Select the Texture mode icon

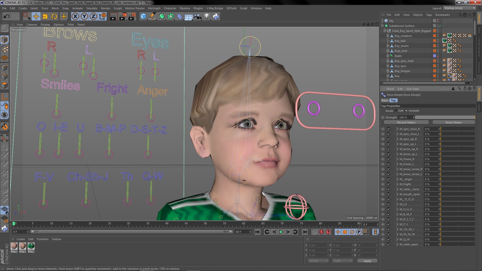(x=5, y=49)
